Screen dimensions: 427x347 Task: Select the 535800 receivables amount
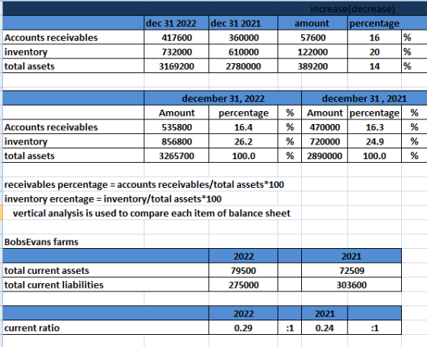point(176,127)
